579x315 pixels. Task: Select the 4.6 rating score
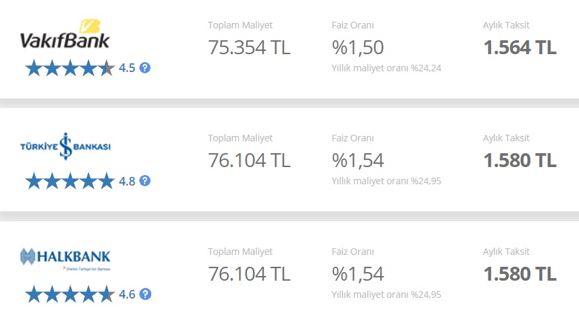click(127, 294)
